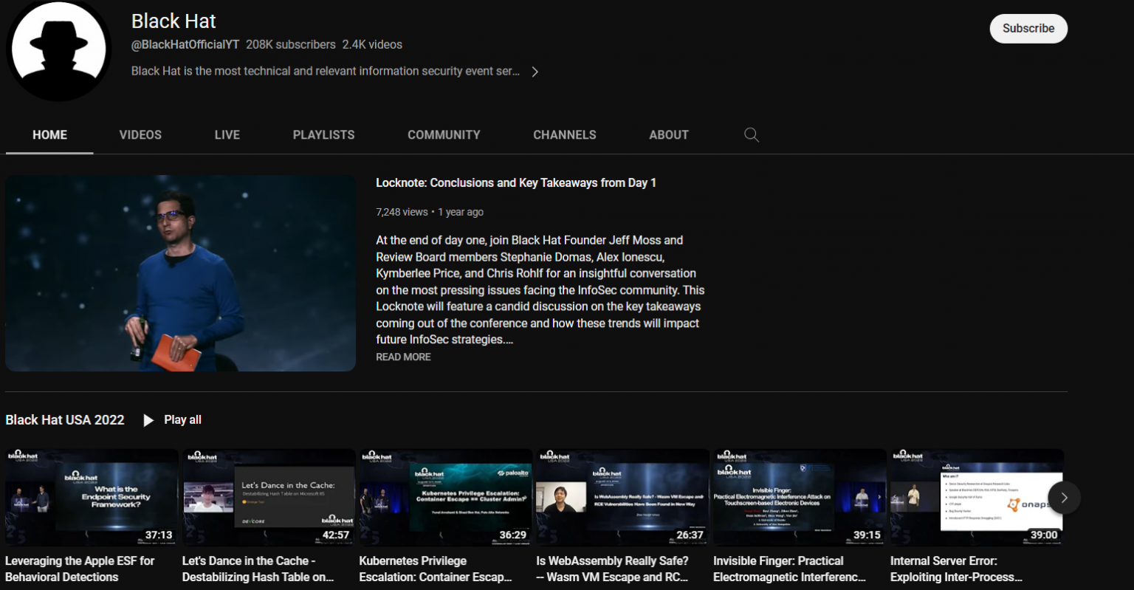
Task: Click the Invisible Finger talk thumbnail
Action: [x=799, y=497]
